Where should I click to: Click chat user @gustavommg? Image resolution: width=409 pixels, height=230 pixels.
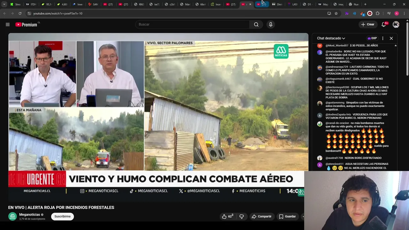(x=335, y=103)
